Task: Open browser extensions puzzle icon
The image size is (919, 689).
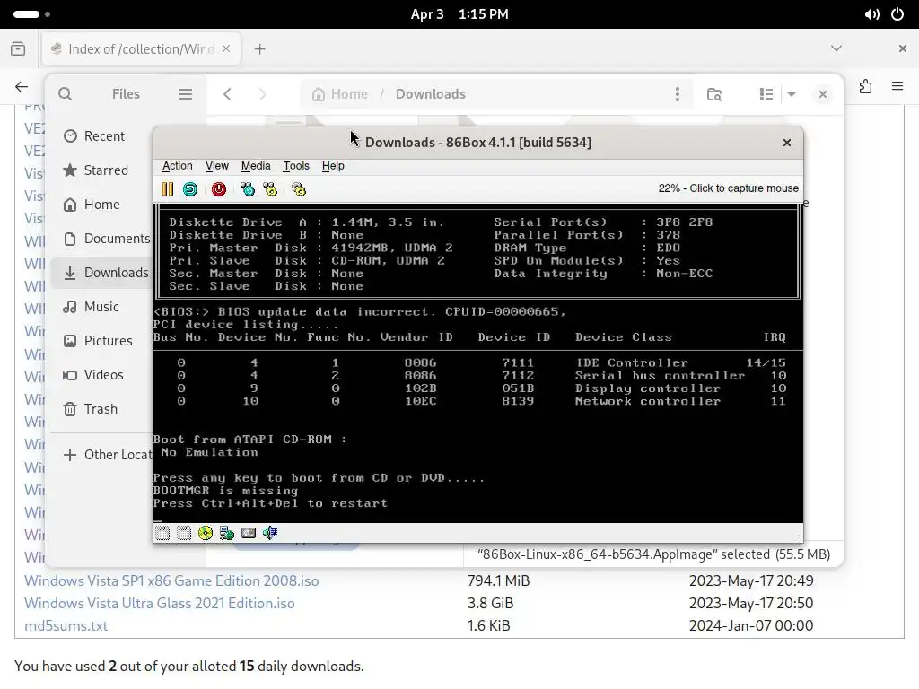Action: [x=866, y=87]
